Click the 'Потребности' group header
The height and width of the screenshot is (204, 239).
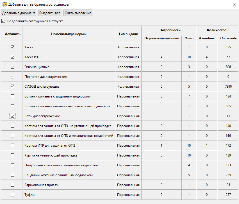(170, 30)
